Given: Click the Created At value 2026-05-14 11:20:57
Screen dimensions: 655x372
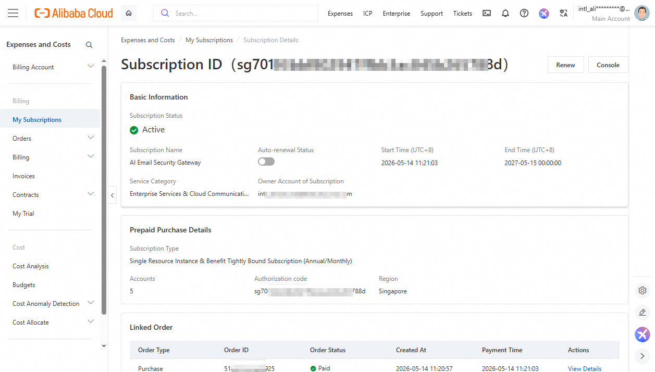Looking at the screenshot, I should [424, 368].
